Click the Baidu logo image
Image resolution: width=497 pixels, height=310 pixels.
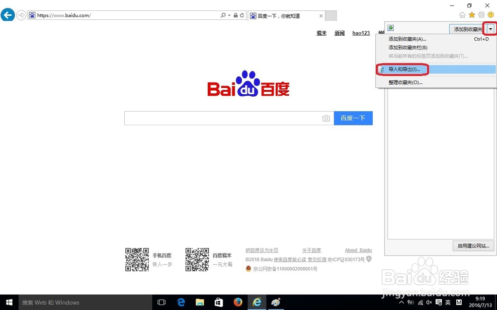[248, 83]
